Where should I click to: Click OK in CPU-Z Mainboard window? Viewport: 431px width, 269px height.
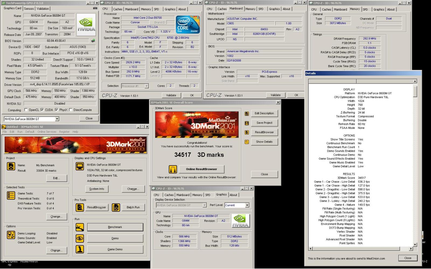[x=296, y=95]
